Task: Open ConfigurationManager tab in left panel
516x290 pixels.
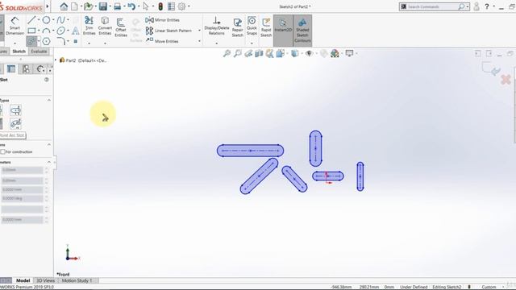Action: coord(26,68)
